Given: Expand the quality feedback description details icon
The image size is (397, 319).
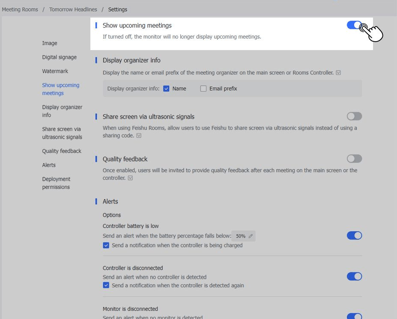Looking at the screenshot, I should (130, 177).
